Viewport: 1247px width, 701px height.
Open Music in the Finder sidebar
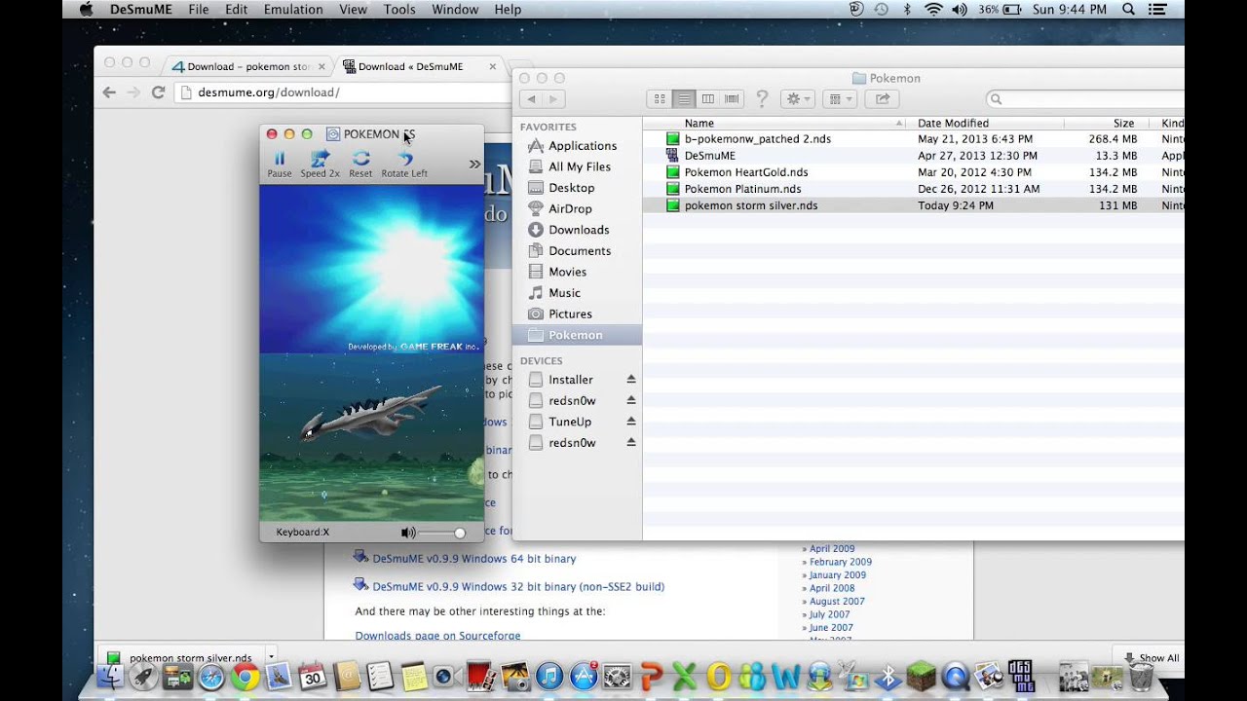pyautogui.click(x=564, y=293)
